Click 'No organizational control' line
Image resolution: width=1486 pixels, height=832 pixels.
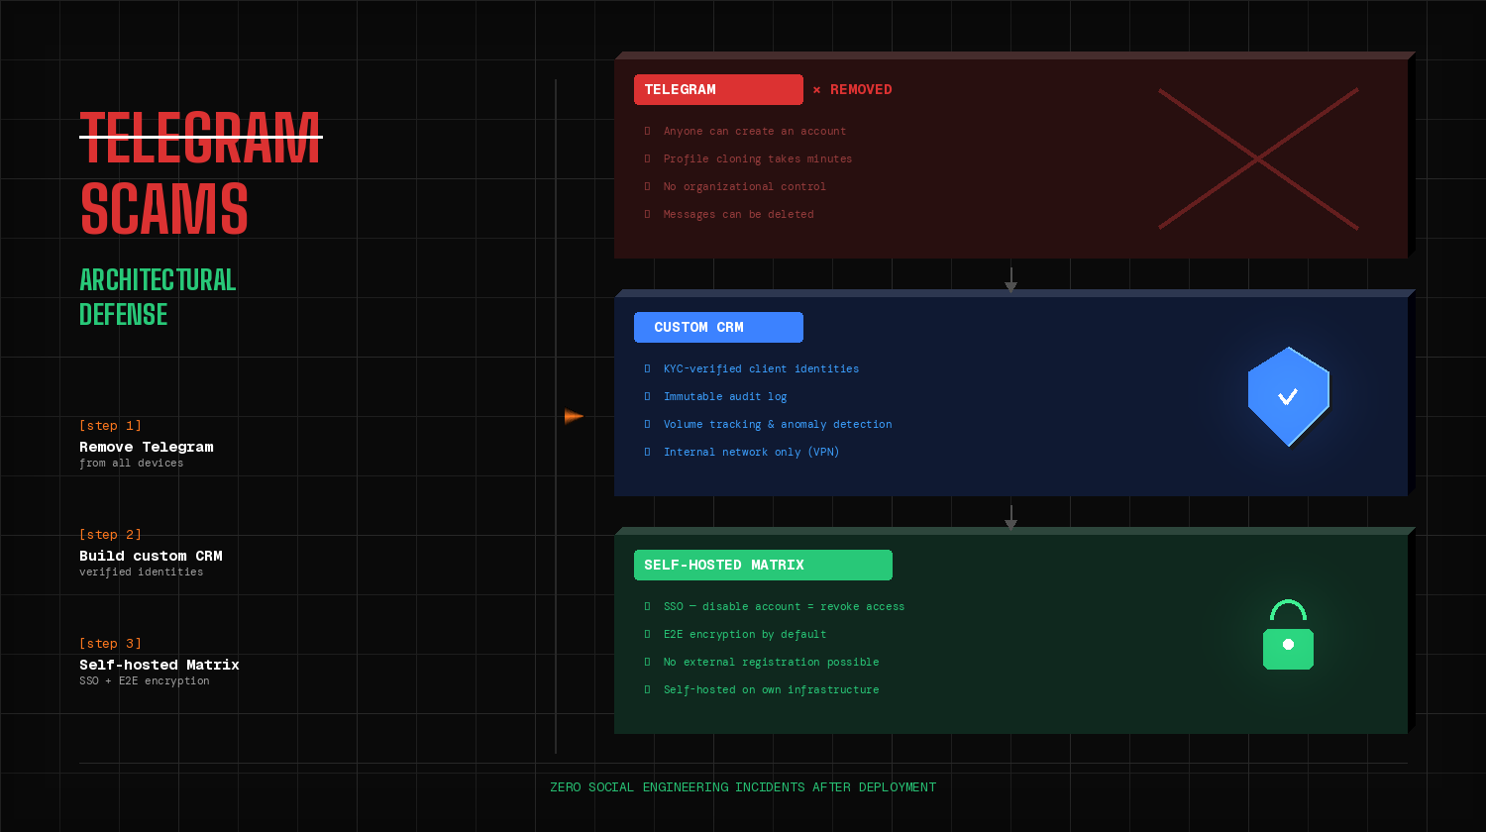(745, 186)
